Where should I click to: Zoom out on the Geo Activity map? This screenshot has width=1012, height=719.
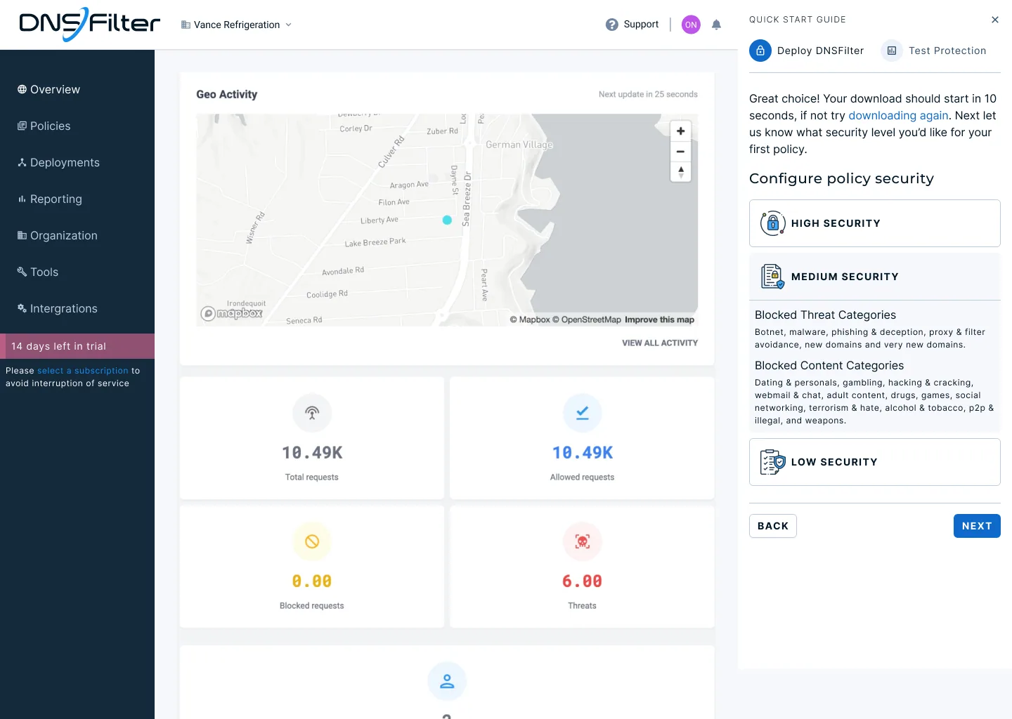680,152
